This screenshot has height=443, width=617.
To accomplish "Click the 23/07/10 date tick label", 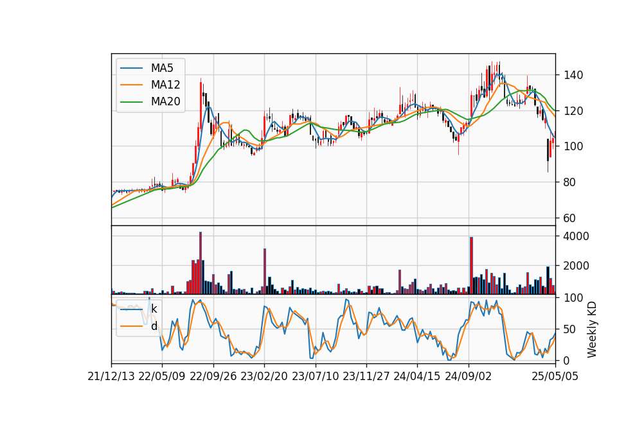I will 315,377.
